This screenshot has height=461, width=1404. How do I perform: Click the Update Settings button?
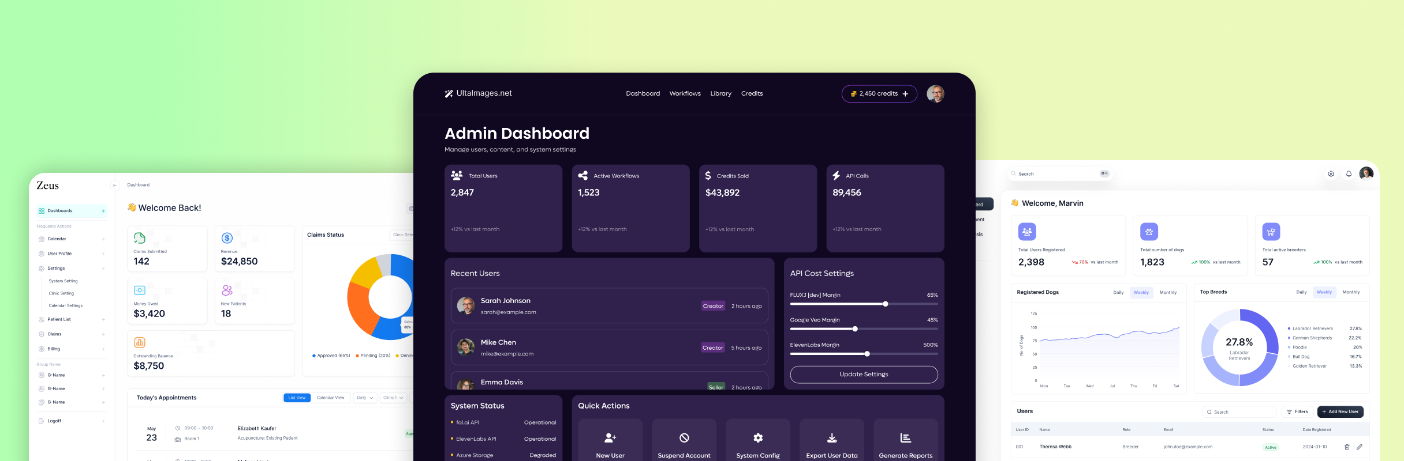tap(864, 375)
